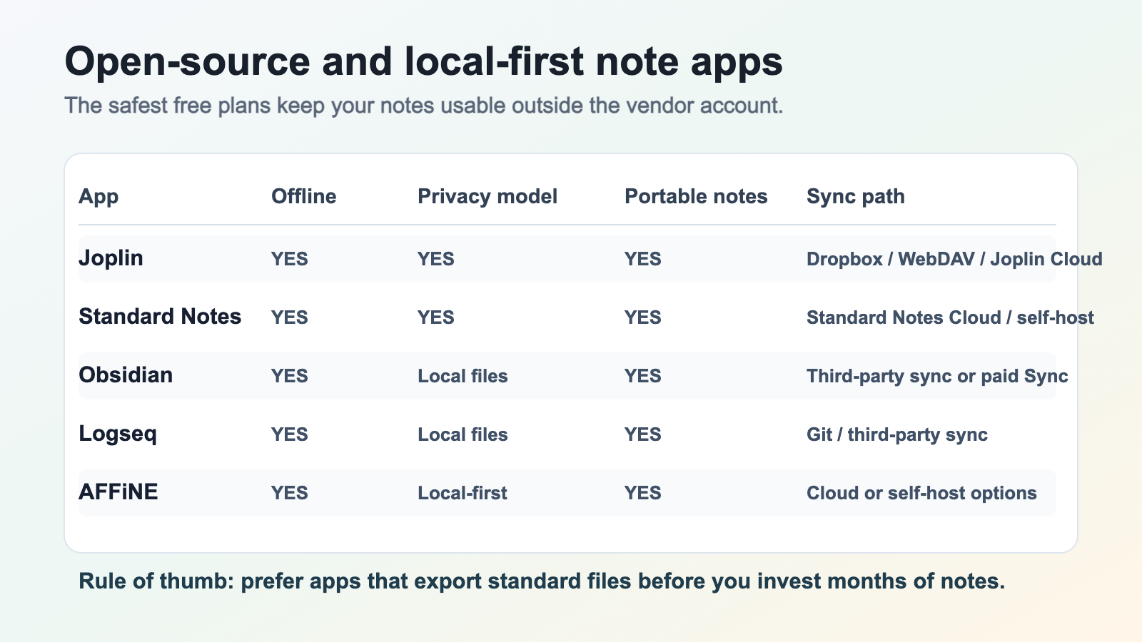Click Standard Notes' Offline YES cell
1142x642 pixels.
point(290,317)
